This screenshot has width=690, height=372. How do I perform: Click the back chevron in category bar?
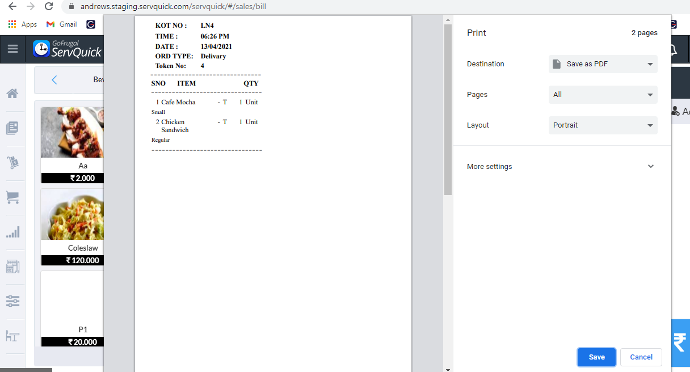54,80
